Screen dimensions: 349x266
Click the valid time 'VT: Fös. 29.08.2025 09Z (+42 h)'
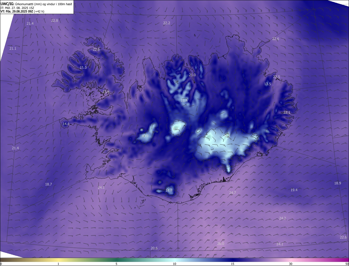point(22,11)
